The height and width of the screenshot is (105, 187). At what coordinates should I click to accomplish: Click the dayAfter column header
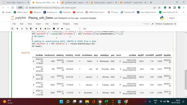[x=167, y=55]
